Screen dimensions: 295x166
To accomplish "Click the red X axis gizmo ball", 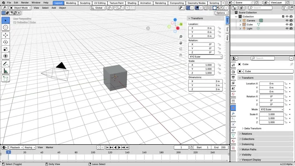I will tap(177, 28).
